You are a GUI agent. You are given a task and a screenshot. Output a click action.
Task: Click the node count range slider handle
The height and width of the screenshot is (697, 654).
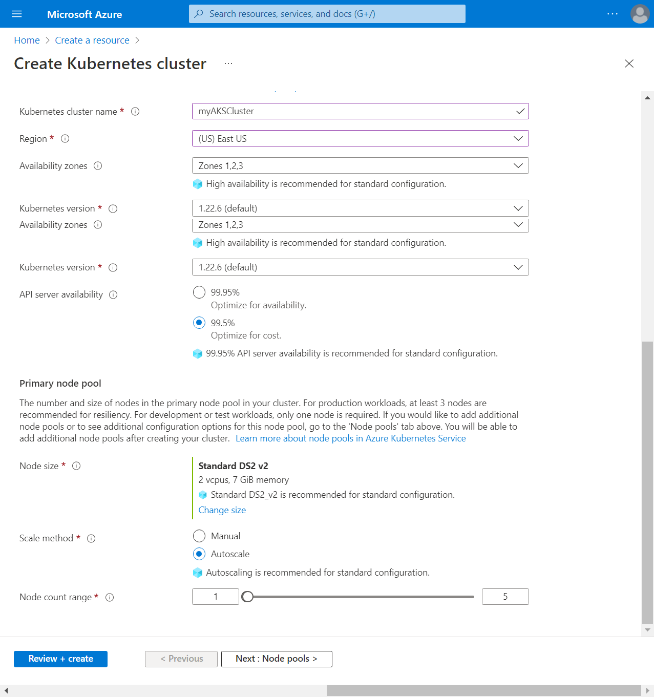(x=247, y=597)
